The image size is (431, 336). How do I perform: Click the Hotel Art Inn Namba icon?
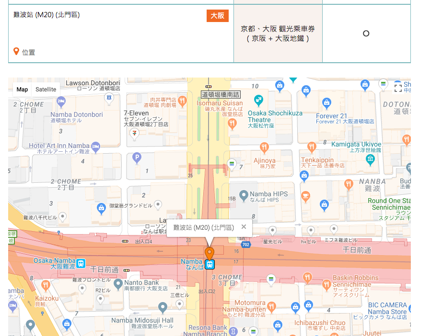click(95, 147)
